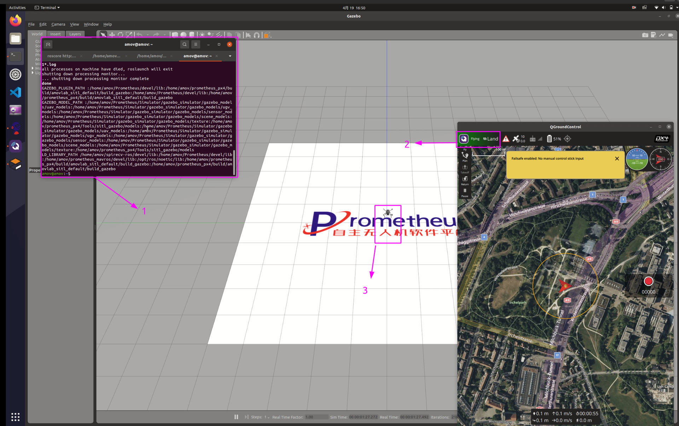The image size is (679, 426).
Task: Show applications grid in the dock
Action: point(15,417)
